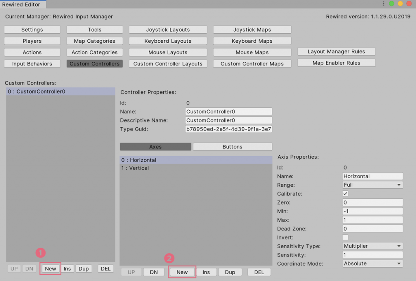Click UP under the axes list
Screen dimensions: 416x281
131,272
